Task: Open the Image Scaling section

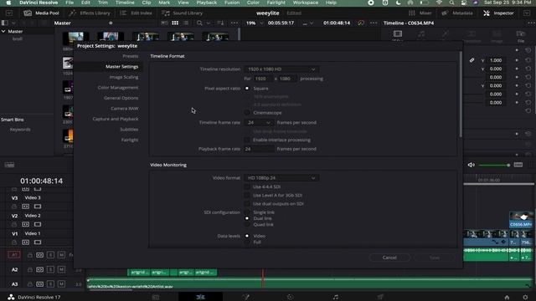Action: coord(124,77)
